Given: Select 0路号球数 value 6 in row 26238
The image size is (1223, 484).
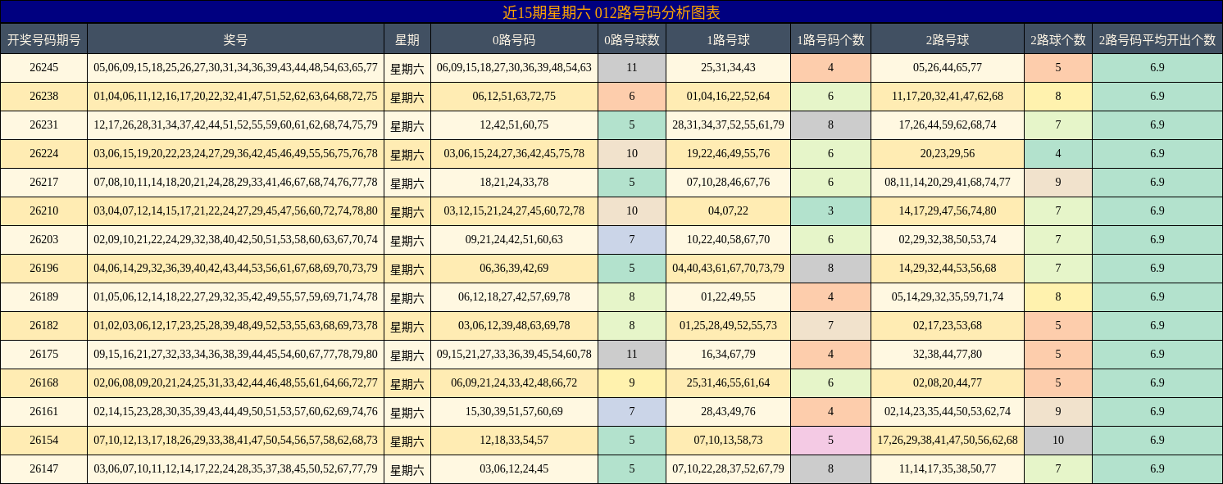Looking at the screenshot, I should 632,97.
